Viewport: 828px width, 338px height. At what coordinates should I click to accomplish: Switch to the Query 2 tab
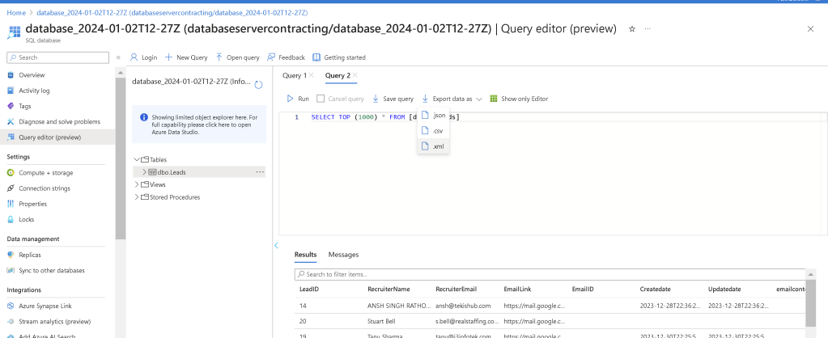coord(338,75)
